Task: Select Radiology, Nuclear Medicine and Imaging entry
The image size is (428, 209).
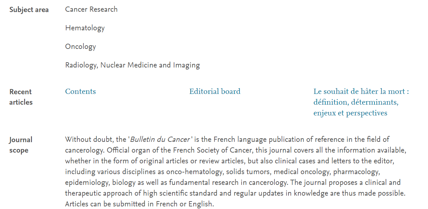Action: [x=132, y=65]
